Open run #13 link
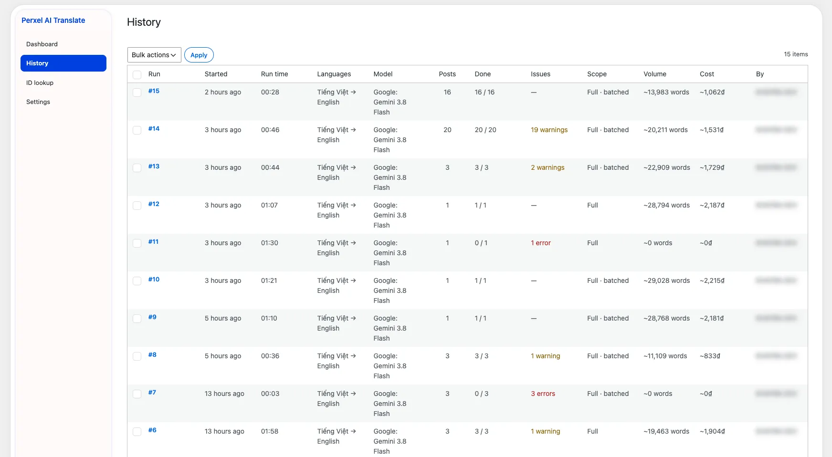Screen dimensions: 832x457 154,166
